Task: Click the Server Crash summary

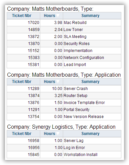Action: [76, 89]
